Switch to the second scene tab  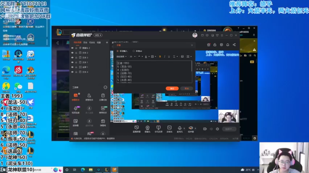85,42
